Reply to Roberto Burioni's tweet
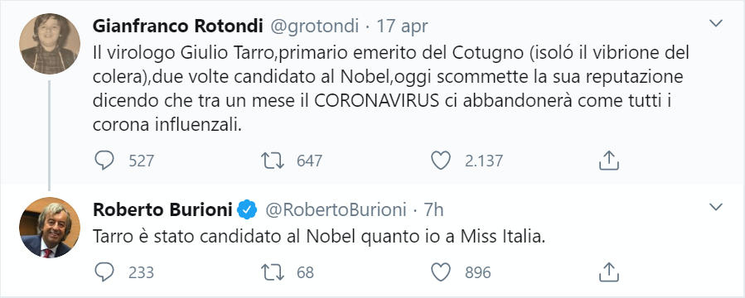The image size is (745, 298). tap(104, 272)
